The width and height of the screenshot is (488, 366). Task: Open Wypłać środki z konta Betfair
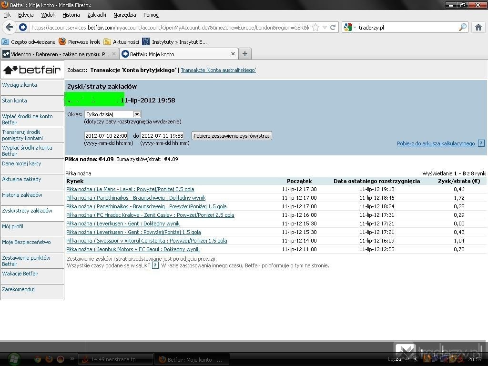pyautogui.click(x=27, y=151)
